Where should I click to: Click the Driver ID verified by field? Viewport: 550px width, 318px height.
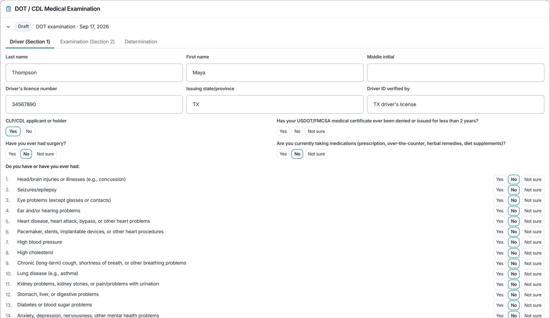click(455, 104)
